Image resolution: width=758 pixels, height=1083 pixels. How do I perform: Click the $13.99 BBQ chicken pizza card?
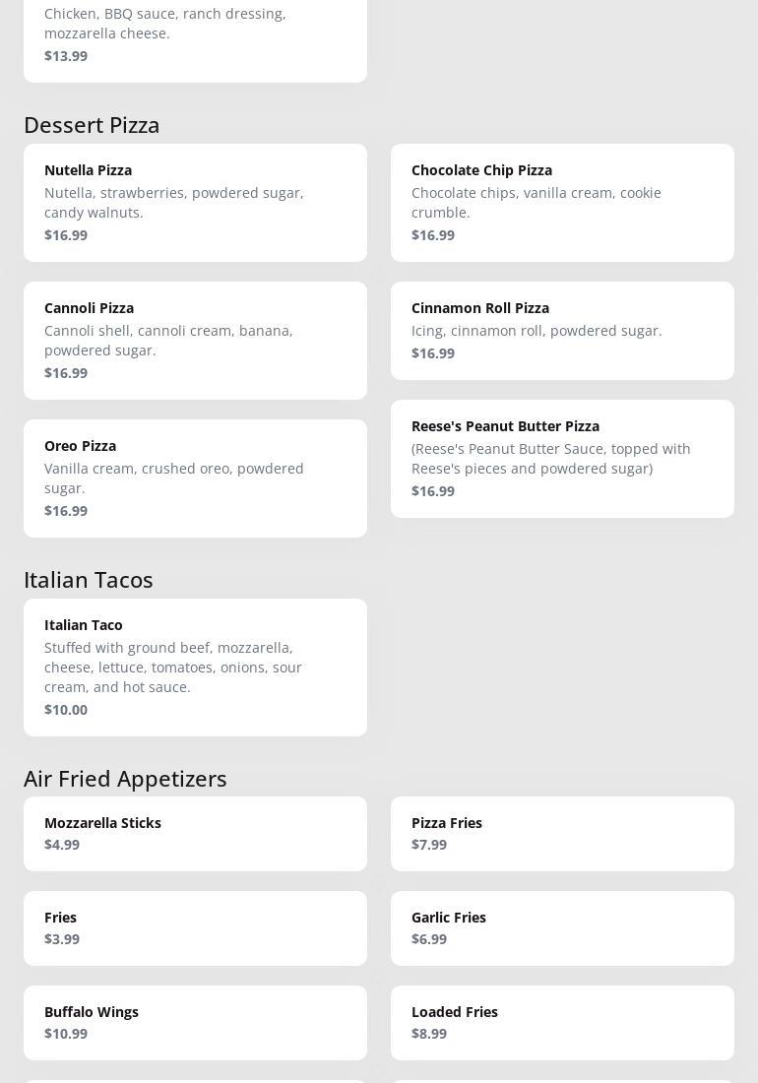(x=195, y=39)
